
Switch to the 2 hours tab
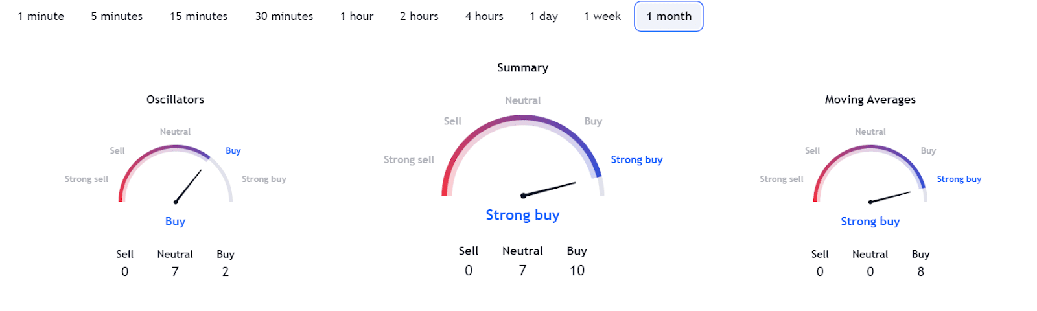(x=419, y=16)
